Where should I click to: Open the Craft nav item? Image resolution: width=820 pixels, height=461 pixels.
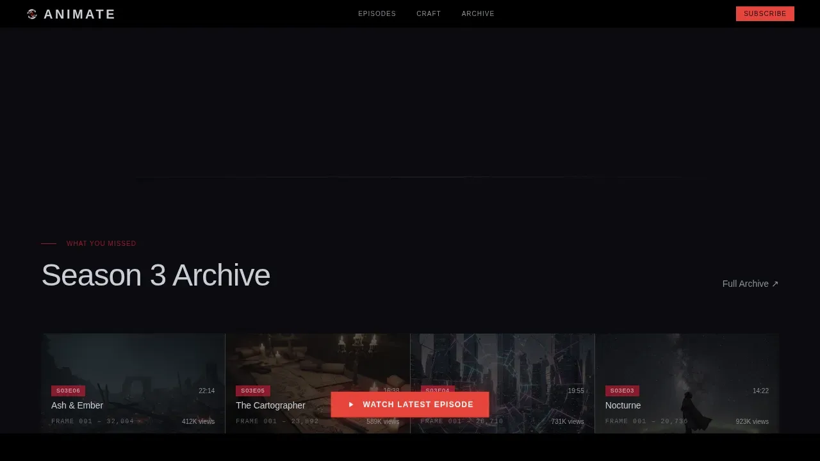click(x=429, y=13)
